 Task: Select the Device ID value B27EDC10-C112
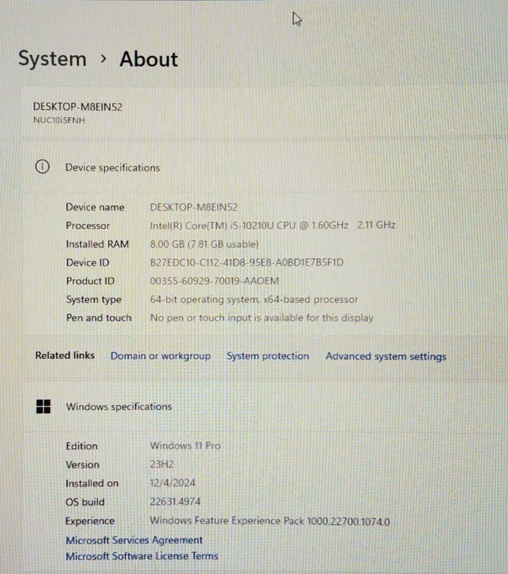(247, 262)
